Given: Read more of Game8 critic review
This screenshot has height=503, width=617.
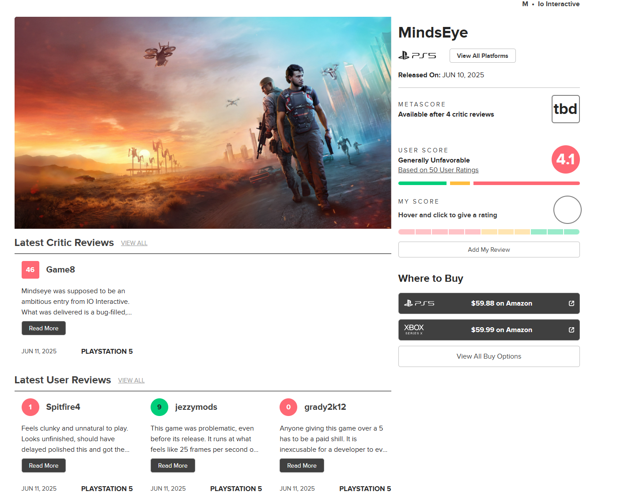Looking at the screenshot, I should pos(44,328).
